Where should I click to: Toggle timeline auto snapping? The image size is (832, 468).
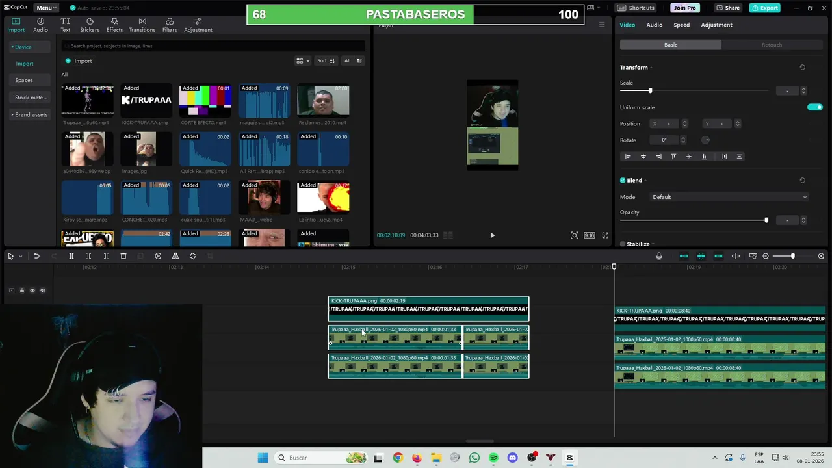click(701, 256)
